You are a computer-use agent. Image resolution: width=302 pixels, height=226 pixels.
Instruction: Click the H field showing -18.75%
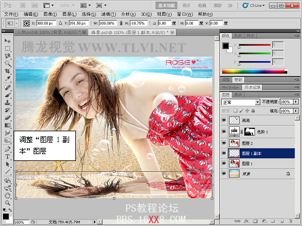coord(139,23)
